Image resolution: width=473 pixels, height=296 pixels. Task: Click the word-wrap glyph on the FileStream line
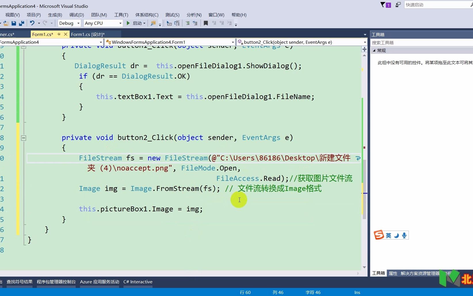click(358, 158)
